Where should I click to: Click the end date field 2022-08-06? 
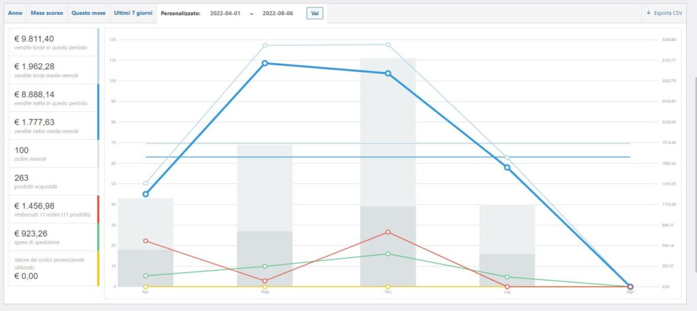(279, 14)
